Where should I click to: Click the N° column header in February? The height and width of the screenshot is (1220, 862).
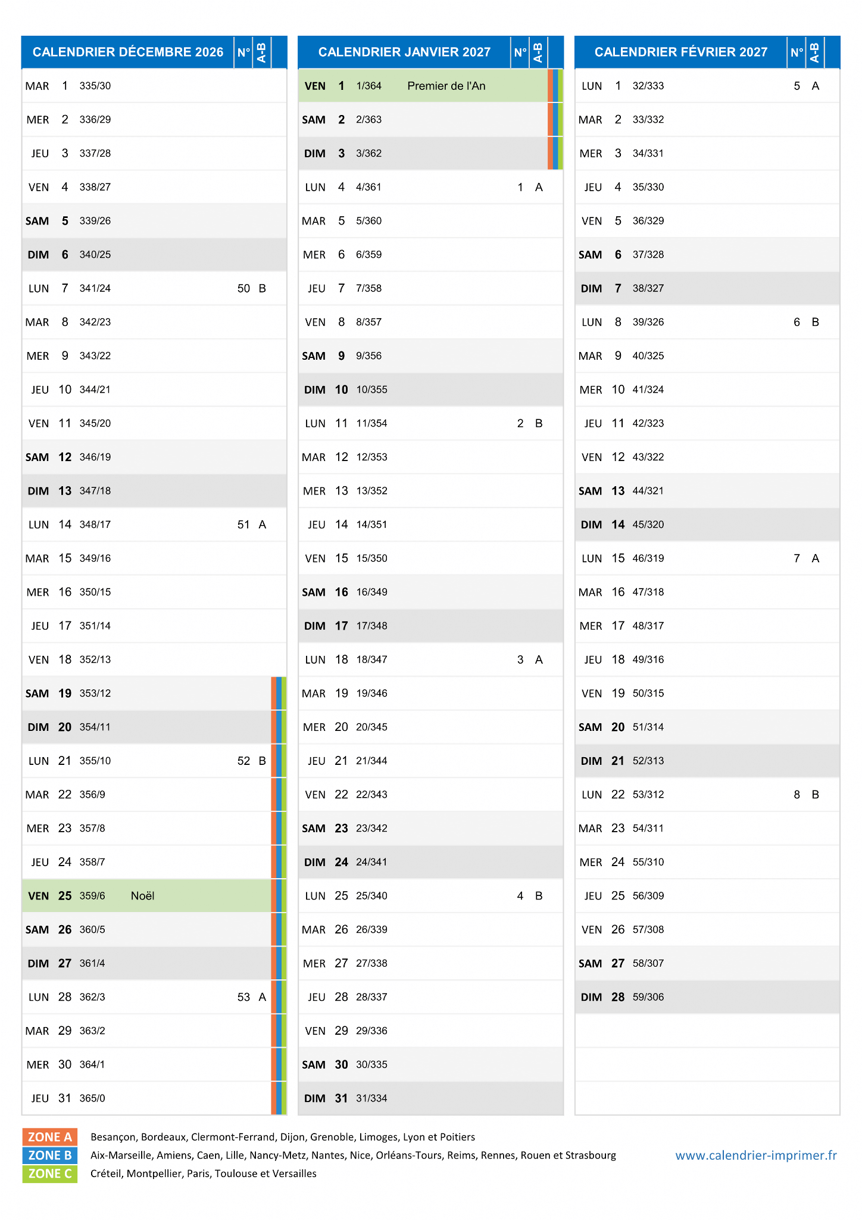797,52
